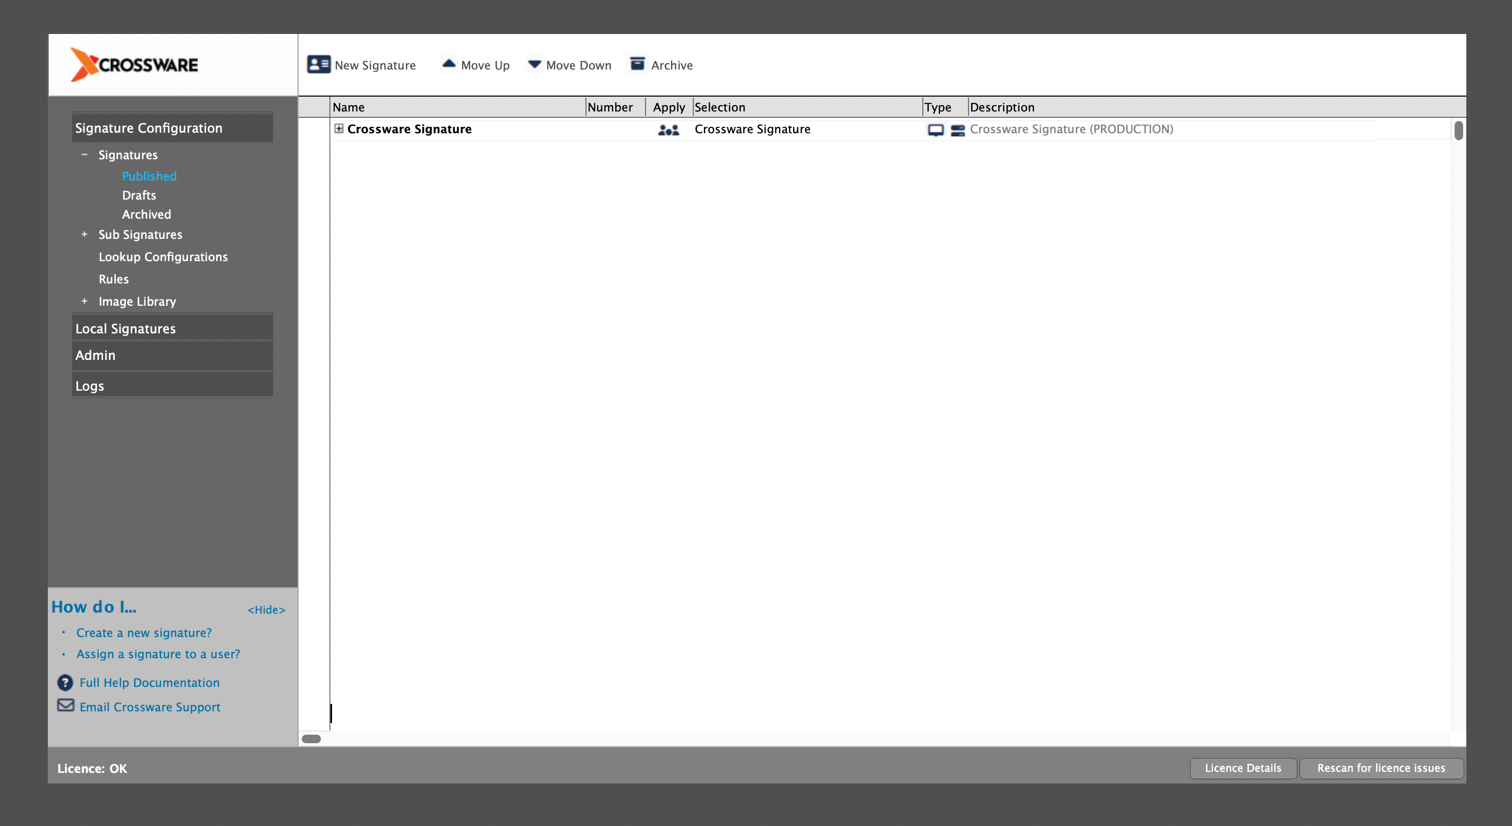1512x826 pixels.
Task: Open 'Create a new signature?' help link
Action: [x=144, y=632]
